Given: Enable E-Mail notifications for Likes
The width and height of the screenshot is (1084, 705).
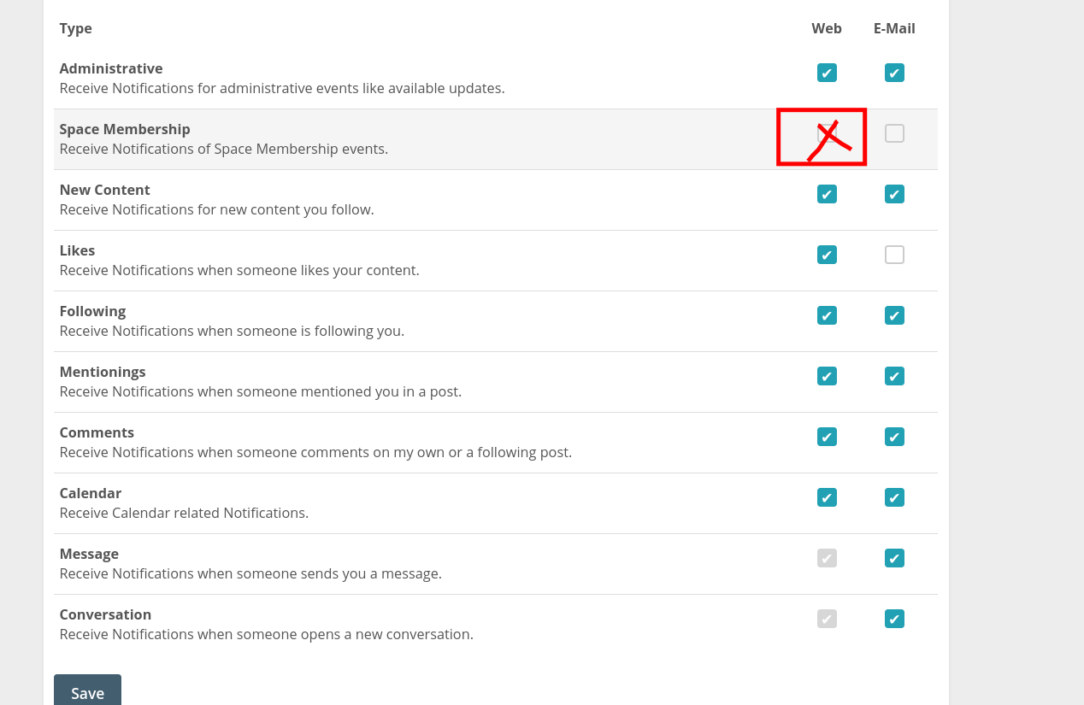Looking at the screenshot, I should (x=894, y=255).
